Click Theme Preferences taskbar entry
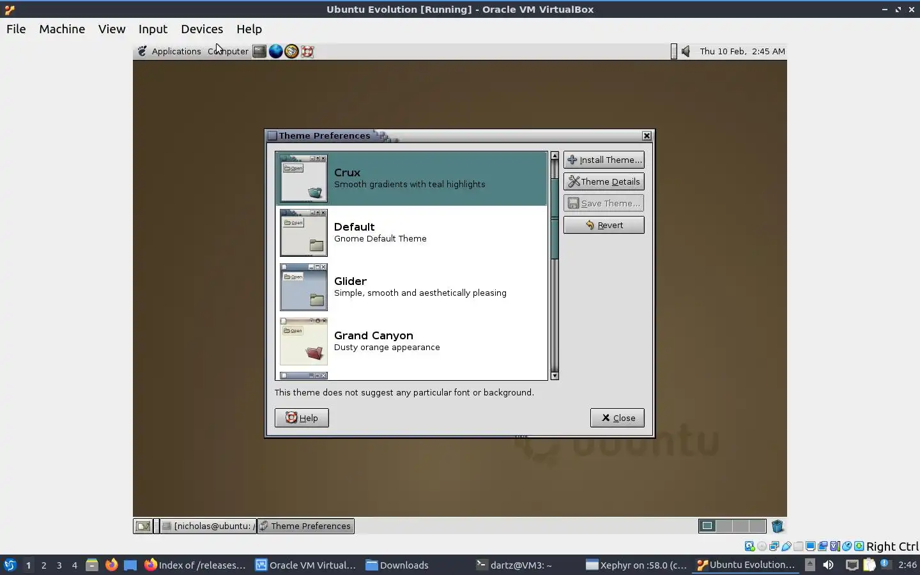Screen dimensions: 920x575 pos(305,526)
